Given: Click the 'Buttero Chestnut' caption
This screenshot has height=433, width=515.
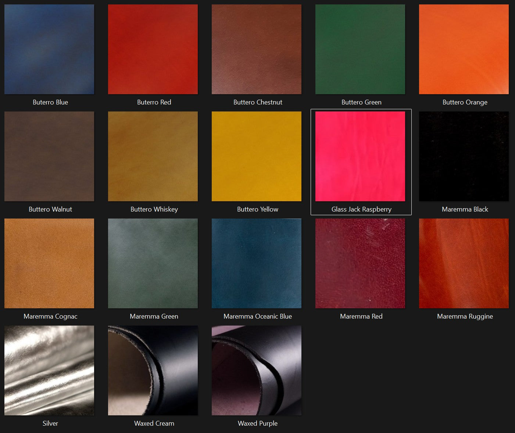Looking at the screenshot, I should click(258, 102).
